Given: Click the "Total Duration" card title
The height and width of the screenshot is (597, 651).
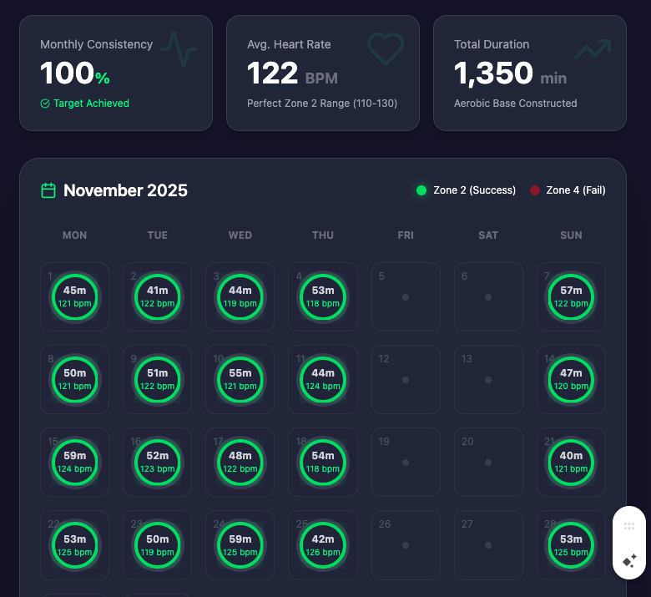Looking at the screenshot, I should point(492,44).
